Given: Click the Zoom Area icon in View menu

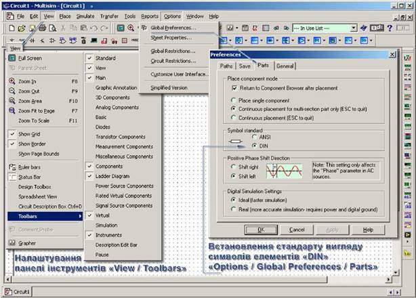Looking at the screenshot, I should 14,100.
